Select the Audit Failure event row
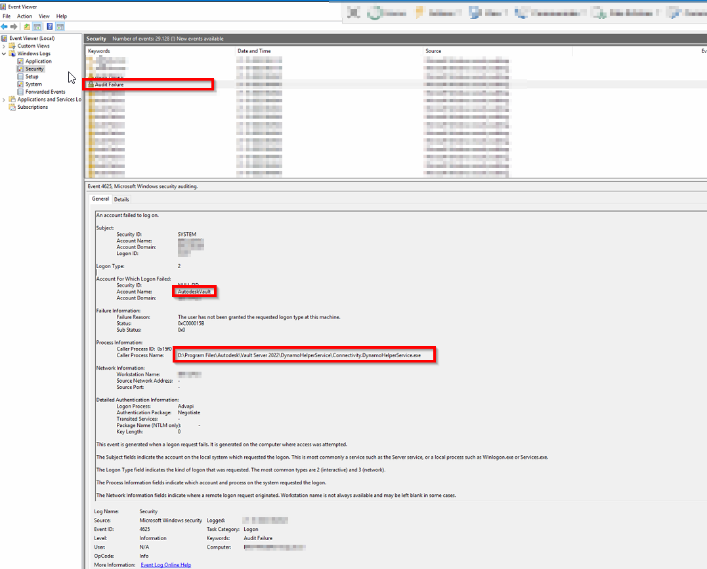Image resolution: width=707 pixels, height=569 pixels. pos(131,84)
